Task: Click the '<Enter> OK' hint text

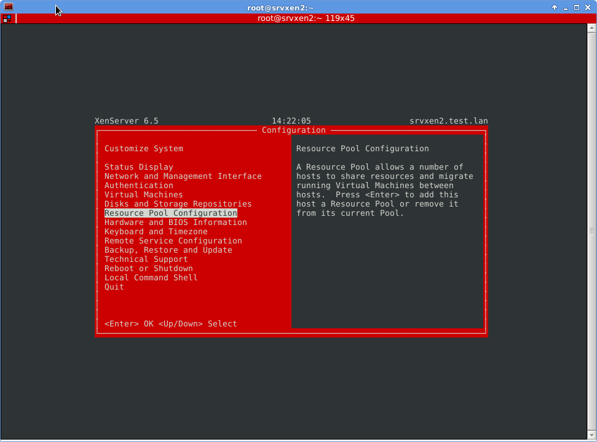Action: [128, 323]
